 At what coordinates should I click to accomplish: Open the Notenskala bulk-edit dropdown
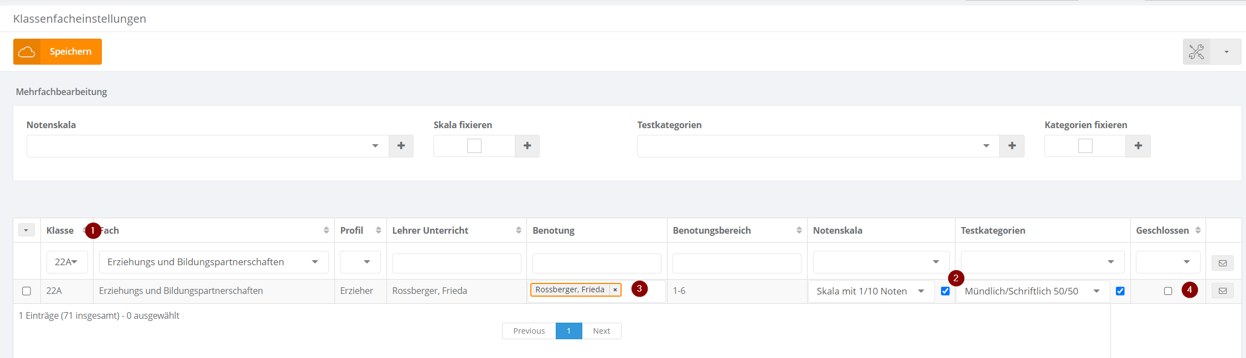pyautogui.click(x=208, y=146)
